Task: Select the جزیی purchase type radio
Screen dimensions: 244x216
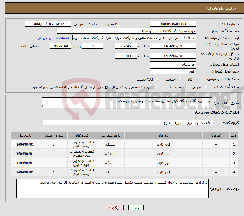Action: [x=205, y=86]
